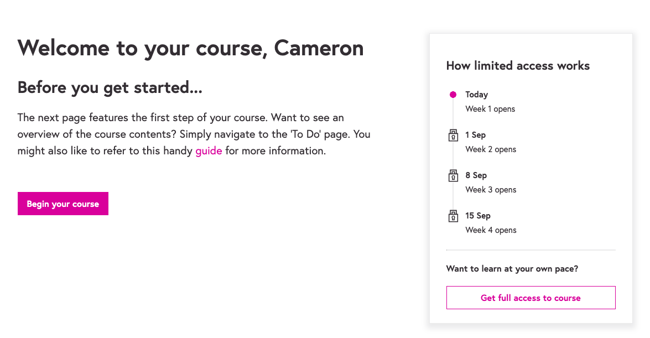Click the Before you get started subheading
Image resolution: width=650 pixels, height=338 pixels.
click(x=110, y=87)
